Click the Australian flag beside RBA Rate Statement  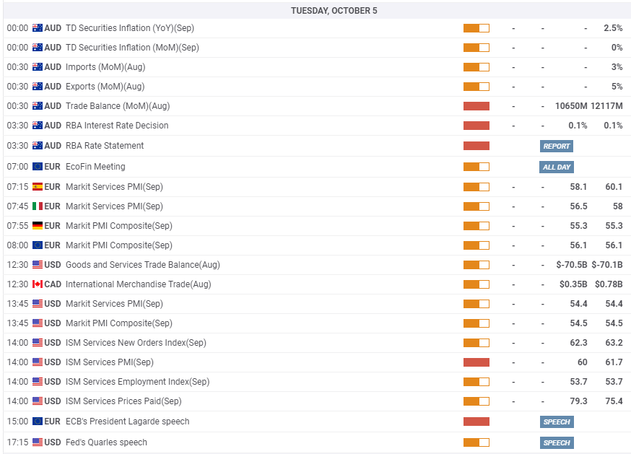point(38,146)
